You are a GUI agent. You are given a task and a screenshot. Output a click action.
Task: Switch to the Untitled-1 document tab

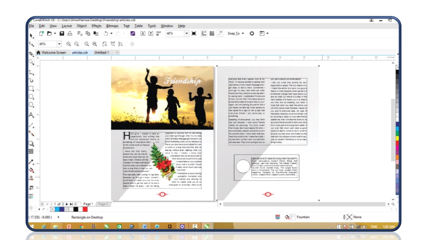[x=101, y=52]
